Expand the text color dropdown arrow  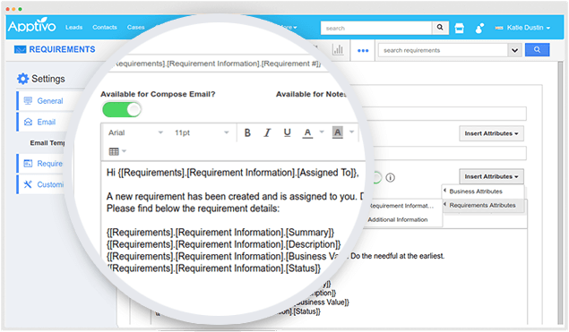[x=322, y=132]
